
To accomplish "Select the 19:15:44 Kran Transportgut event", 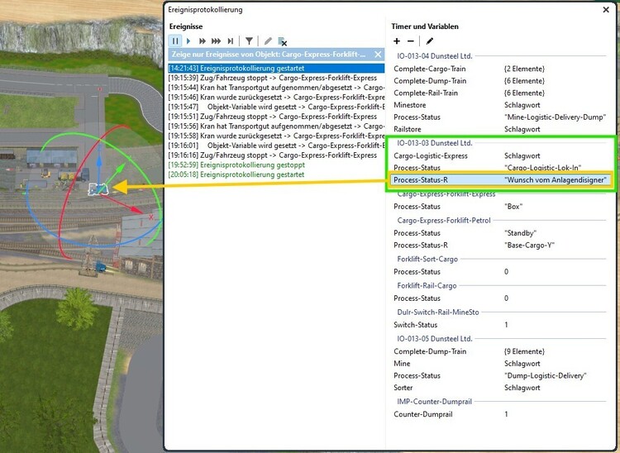I will coord(276,88).
